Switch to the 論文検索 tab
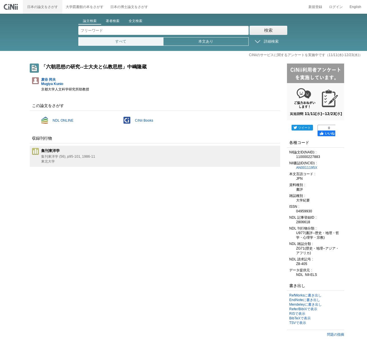The image size is (367, 346). coord(90,21)
